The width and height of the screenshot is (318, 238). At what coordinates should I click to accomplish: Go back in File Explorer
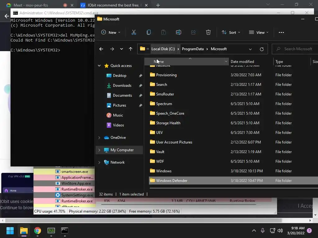point(101,49)
